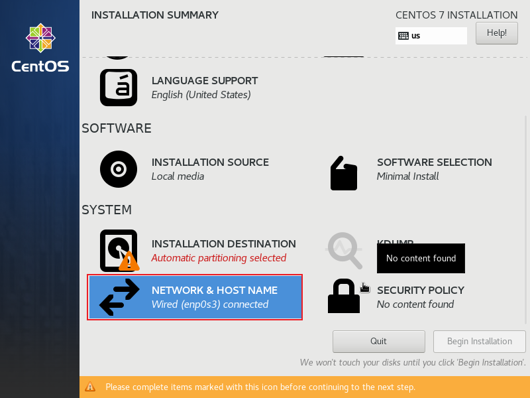Click 'Automatic partitioning selected' status text
This screenshot has width=530, height=398.
219,258
